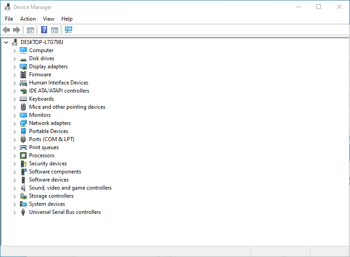Image resolution: width=350 pixels, height=257 pixels.
Task: Open the Help menu
Action: (x=67, y=19)
